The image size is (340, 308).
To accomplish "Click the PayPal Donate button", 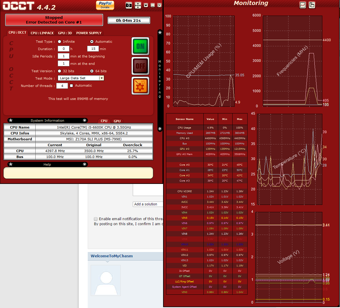I will coord(105,5).
